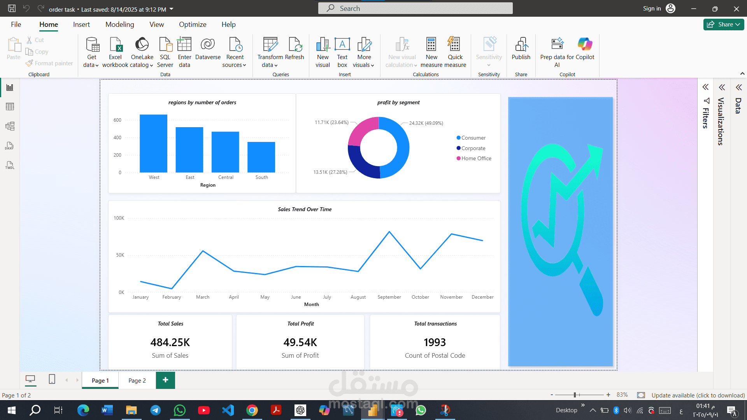The image size is (747, 420).
Task: Click the Search input box
Action: tap(415, 8)
